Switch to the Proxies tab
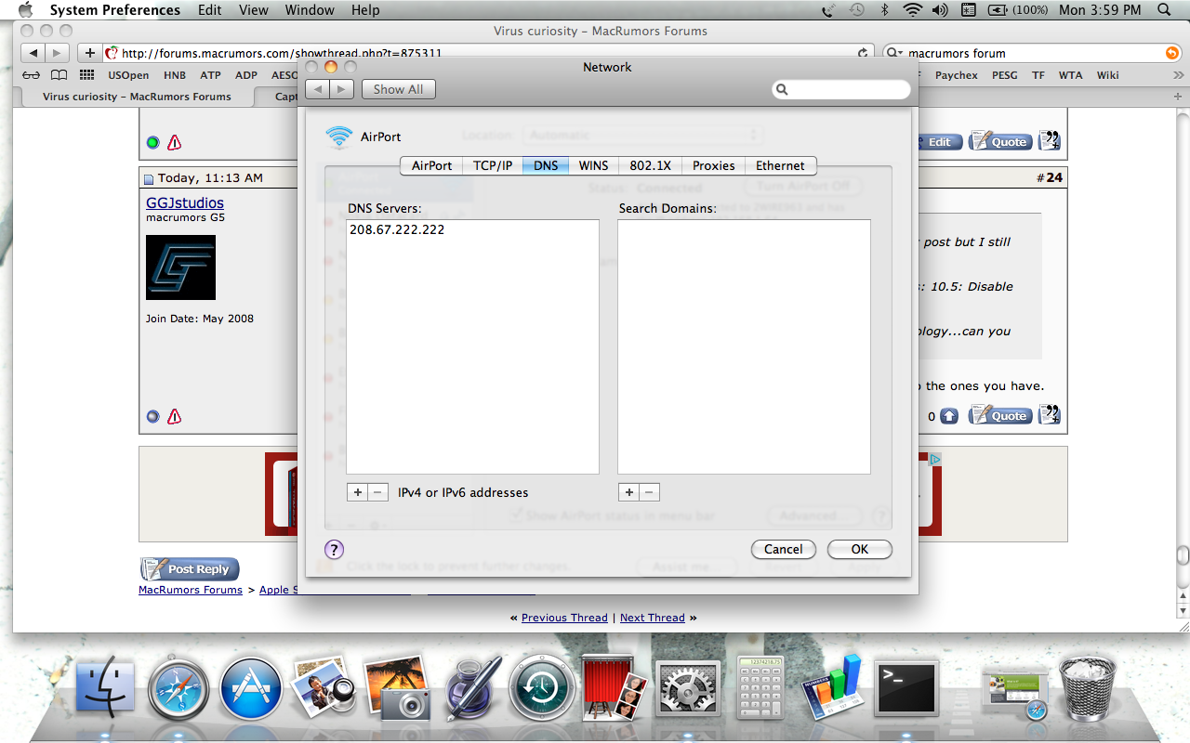 tap(714, 165)
